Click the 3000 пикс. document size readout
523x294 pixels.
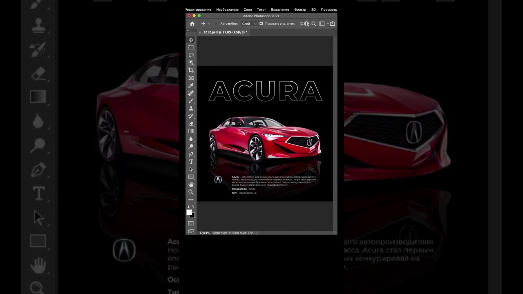[x=234, y=233]
